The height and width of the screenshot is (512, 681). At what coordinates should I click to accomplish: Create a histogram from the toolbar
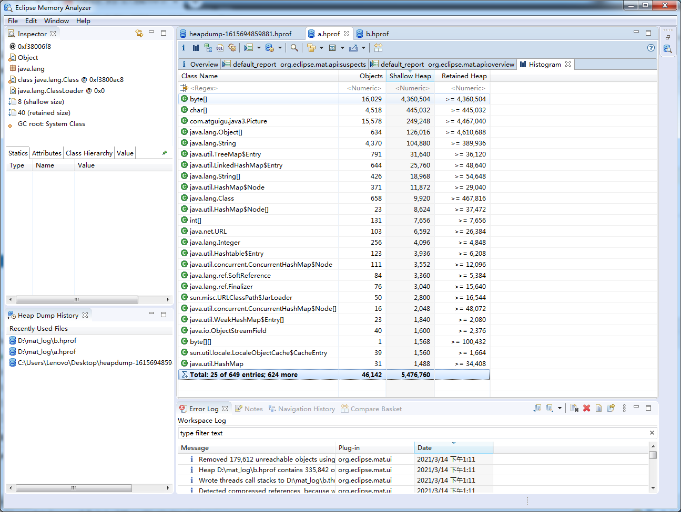196,48
